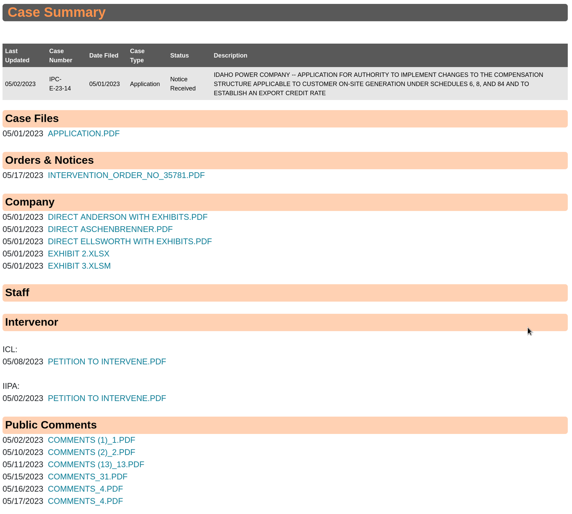Click the DIRECT ASCHENBRENNER.PDF link
The image size is (572, 514).
coord(110,229)
